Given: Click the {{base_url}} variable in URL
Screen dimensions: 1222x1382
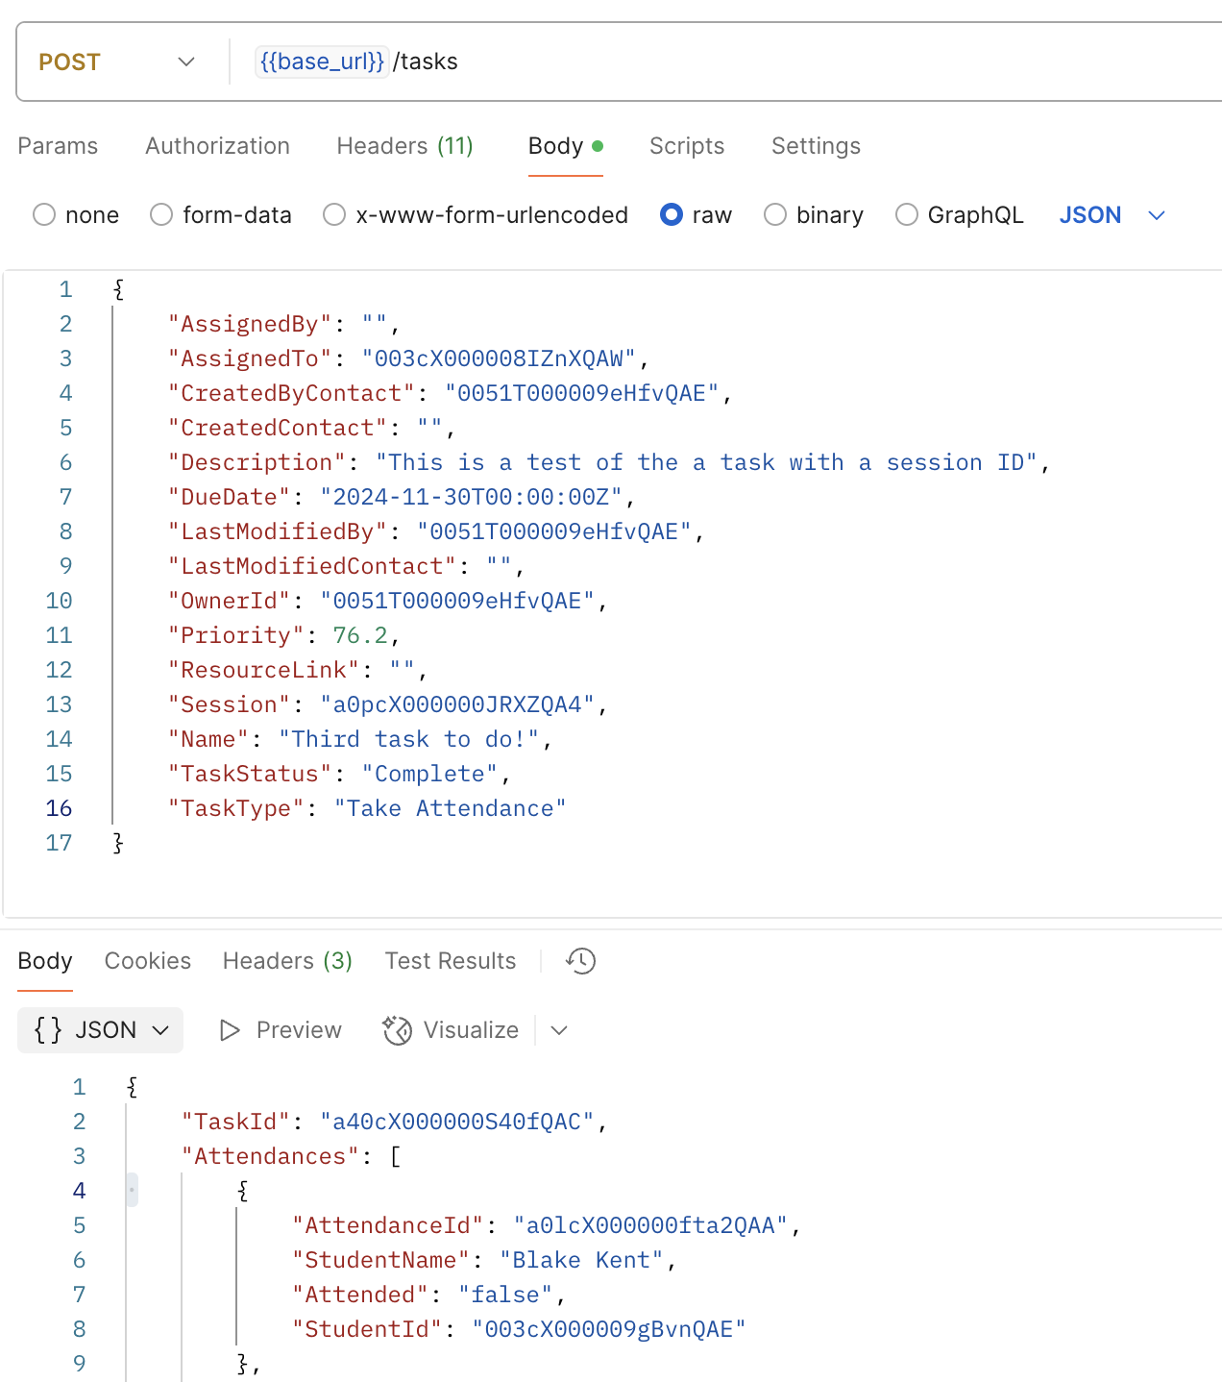Looking at the screenshot, I should (322, 62).
